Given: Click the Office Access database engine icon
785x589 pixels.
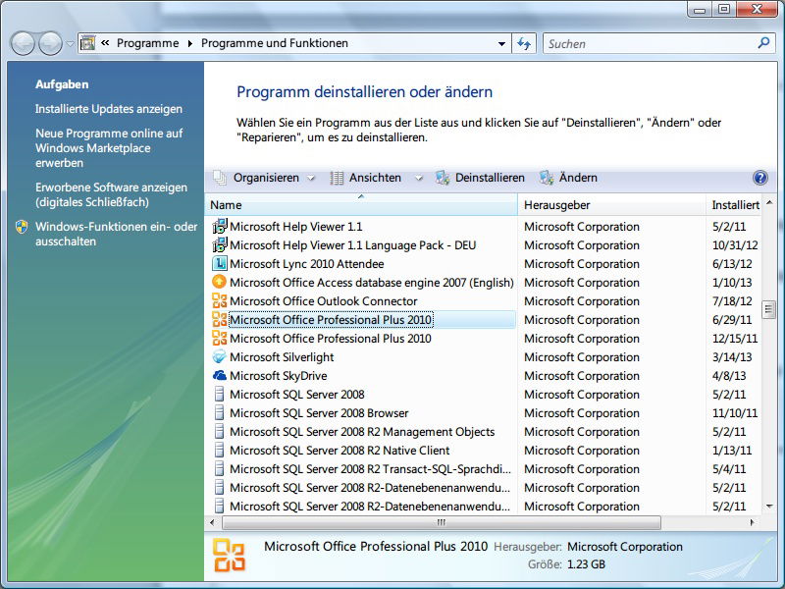Looking at the screenshot, I should pyautogui.click(x=219, y=282).
